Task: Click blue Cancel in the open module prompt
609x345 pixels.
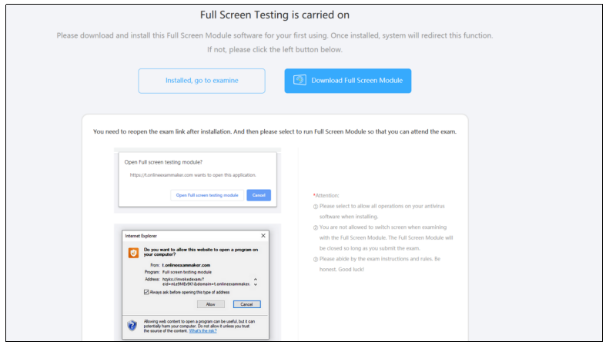Action: click(x=259, y=195)
